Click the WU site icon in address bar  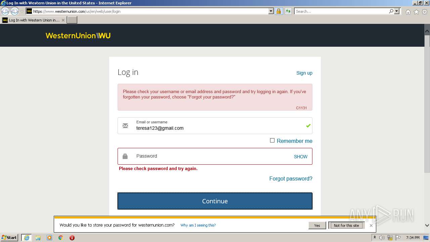(x=29, y=11)
